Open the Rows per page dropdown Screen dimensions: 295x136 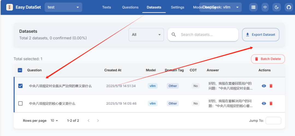(x=54, y=120)
